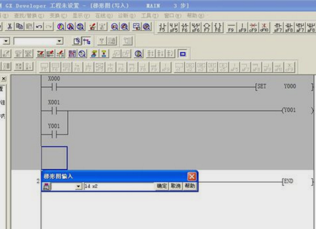Image resolution: width=316 pixels, height=229 pixels.
Task: Open the 工具 menu
Action: (x=149, y=16)
